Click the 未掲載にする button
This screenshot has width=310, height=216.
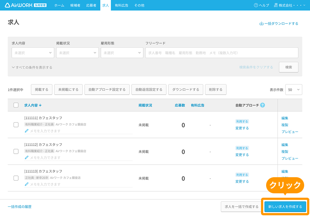pyautogui.click(x=68, y=89)
